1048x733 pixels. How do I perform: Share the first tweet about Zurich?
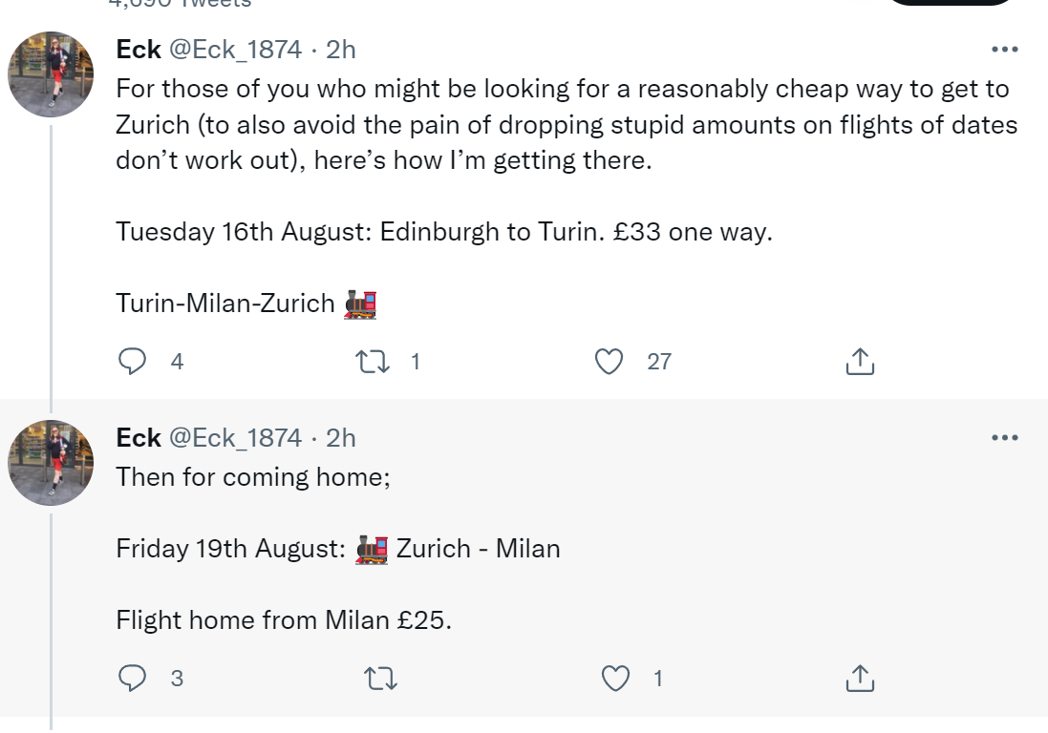860,361
